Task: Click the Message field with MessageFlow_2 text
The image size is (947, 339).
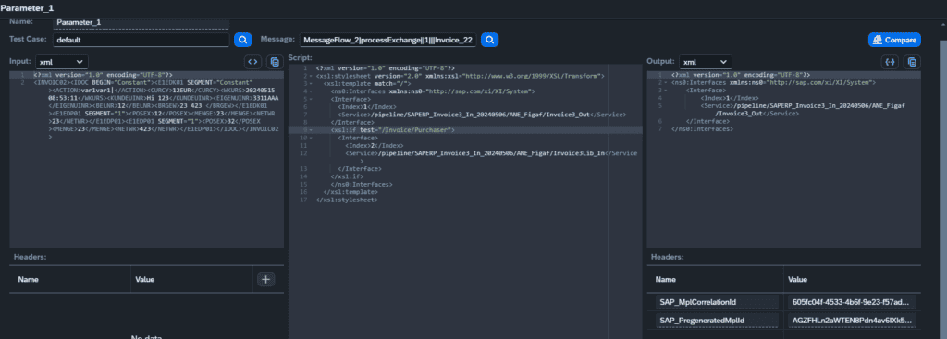Action: tap(388, 40)
